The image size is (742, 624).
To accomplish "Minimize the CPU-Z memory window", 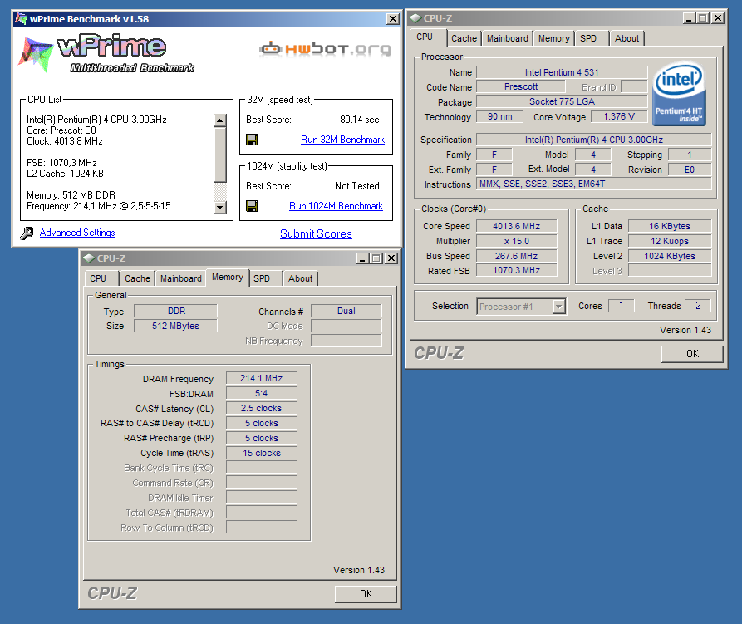I will coord(362,258).
